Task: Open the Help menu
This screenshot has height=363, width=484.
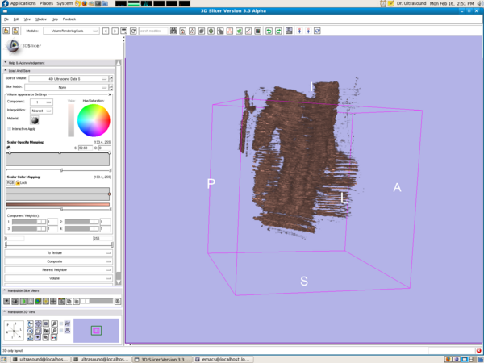Action: [x=55, y=18]
